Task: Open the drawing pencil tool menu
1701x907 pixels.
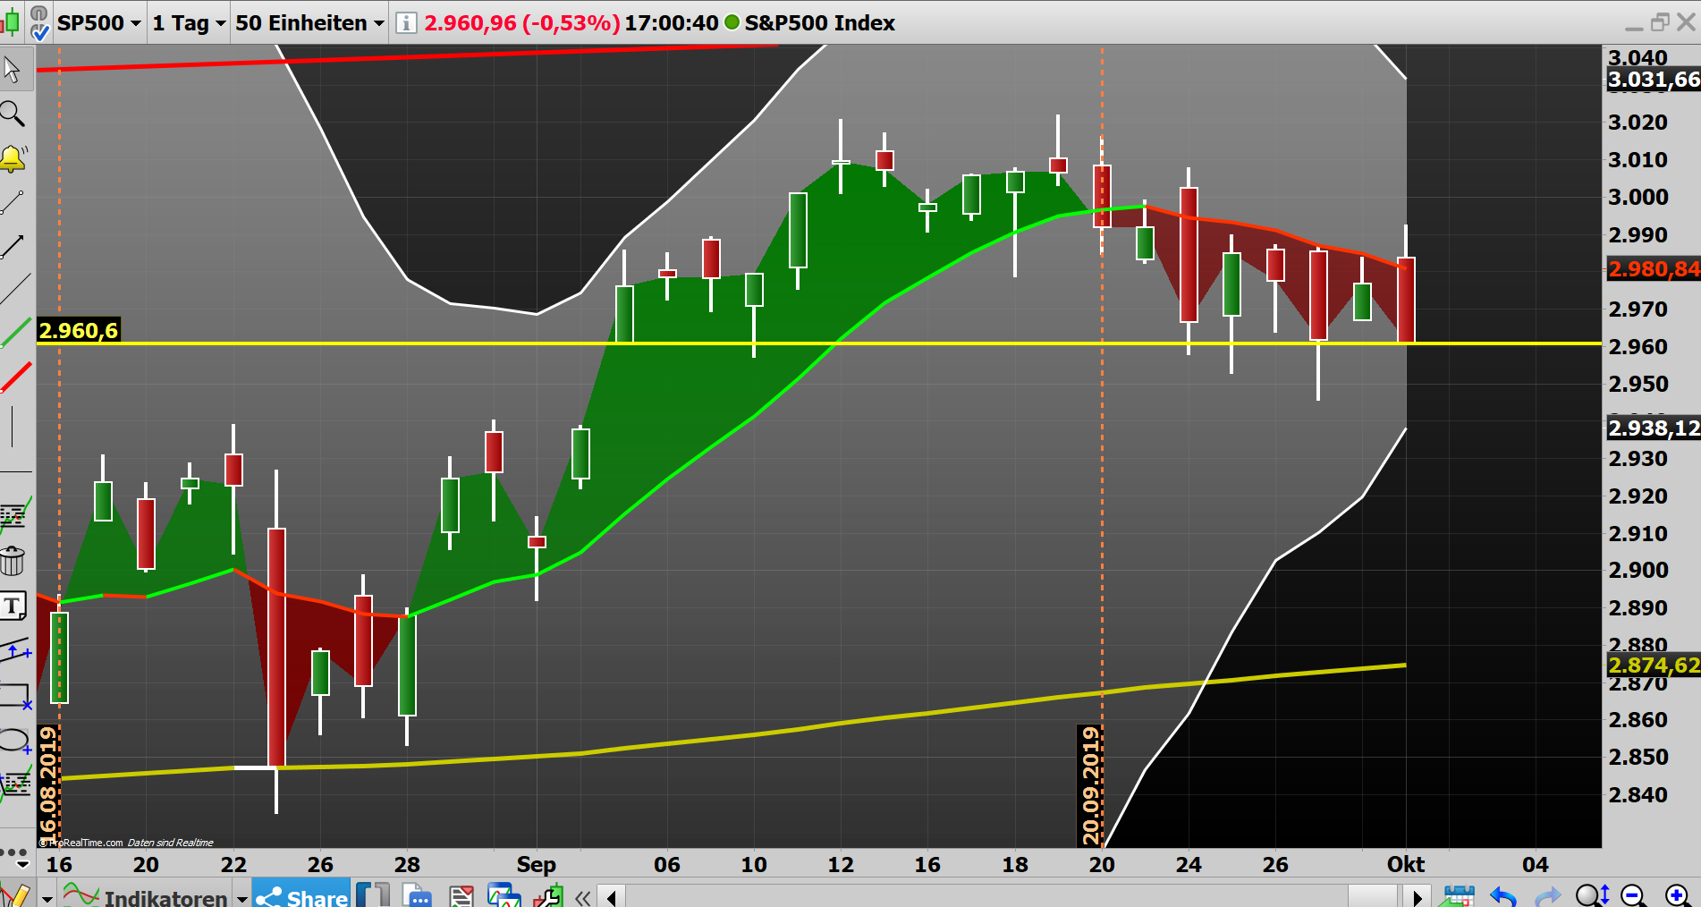Action: click(x=14, y=895)
